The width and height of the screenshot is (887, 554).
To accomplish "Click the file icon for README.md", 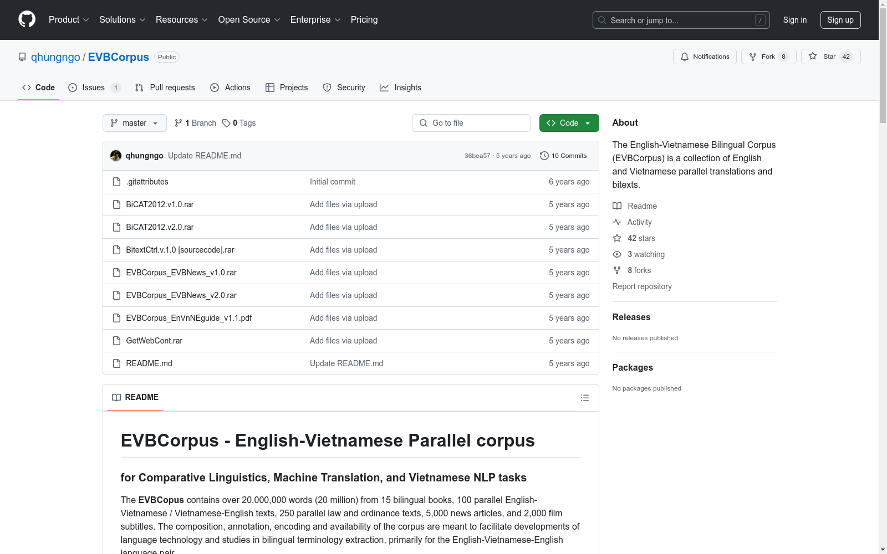I will [116, 363].
